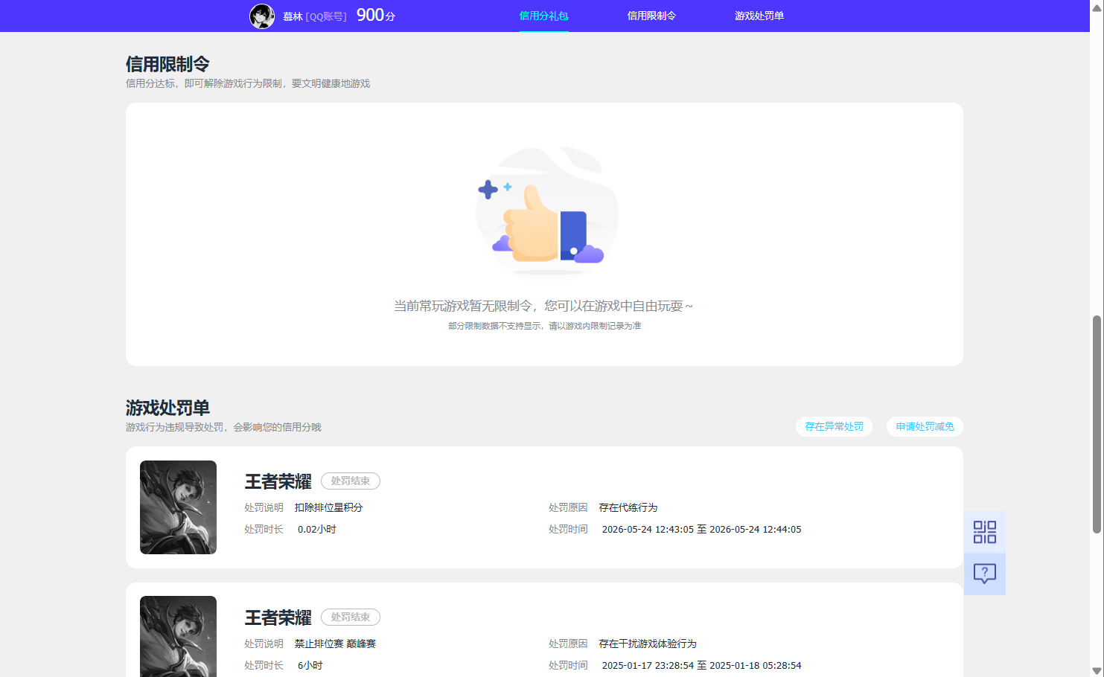Screen dimensions: 1104x677
Task: Click 部分限制数据不支持显示 note
Action: (544, 326)
